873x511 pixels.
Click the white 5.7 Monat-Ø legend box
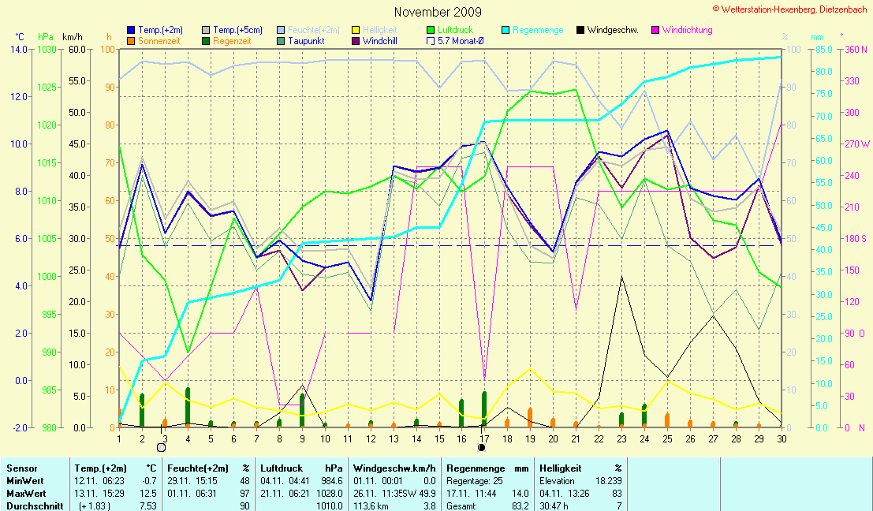pyautogui.click(x=431, y=40)
